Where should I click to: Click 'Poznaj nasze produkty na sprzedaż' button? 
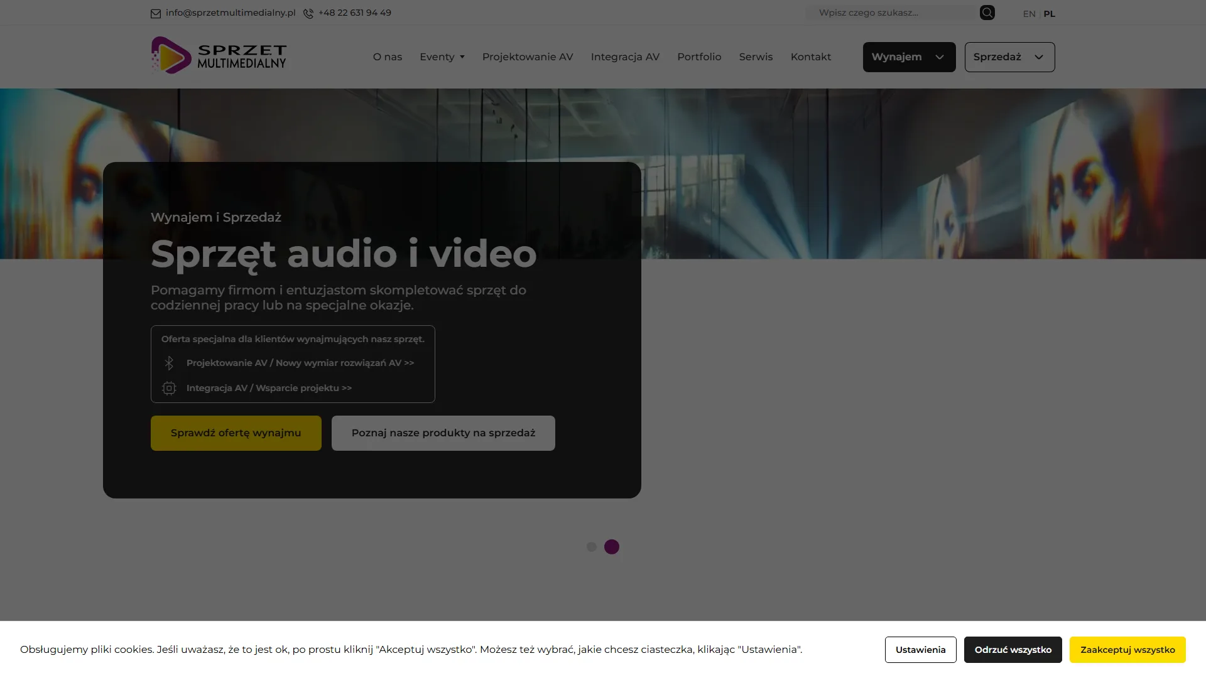click(x=443, y=433)
